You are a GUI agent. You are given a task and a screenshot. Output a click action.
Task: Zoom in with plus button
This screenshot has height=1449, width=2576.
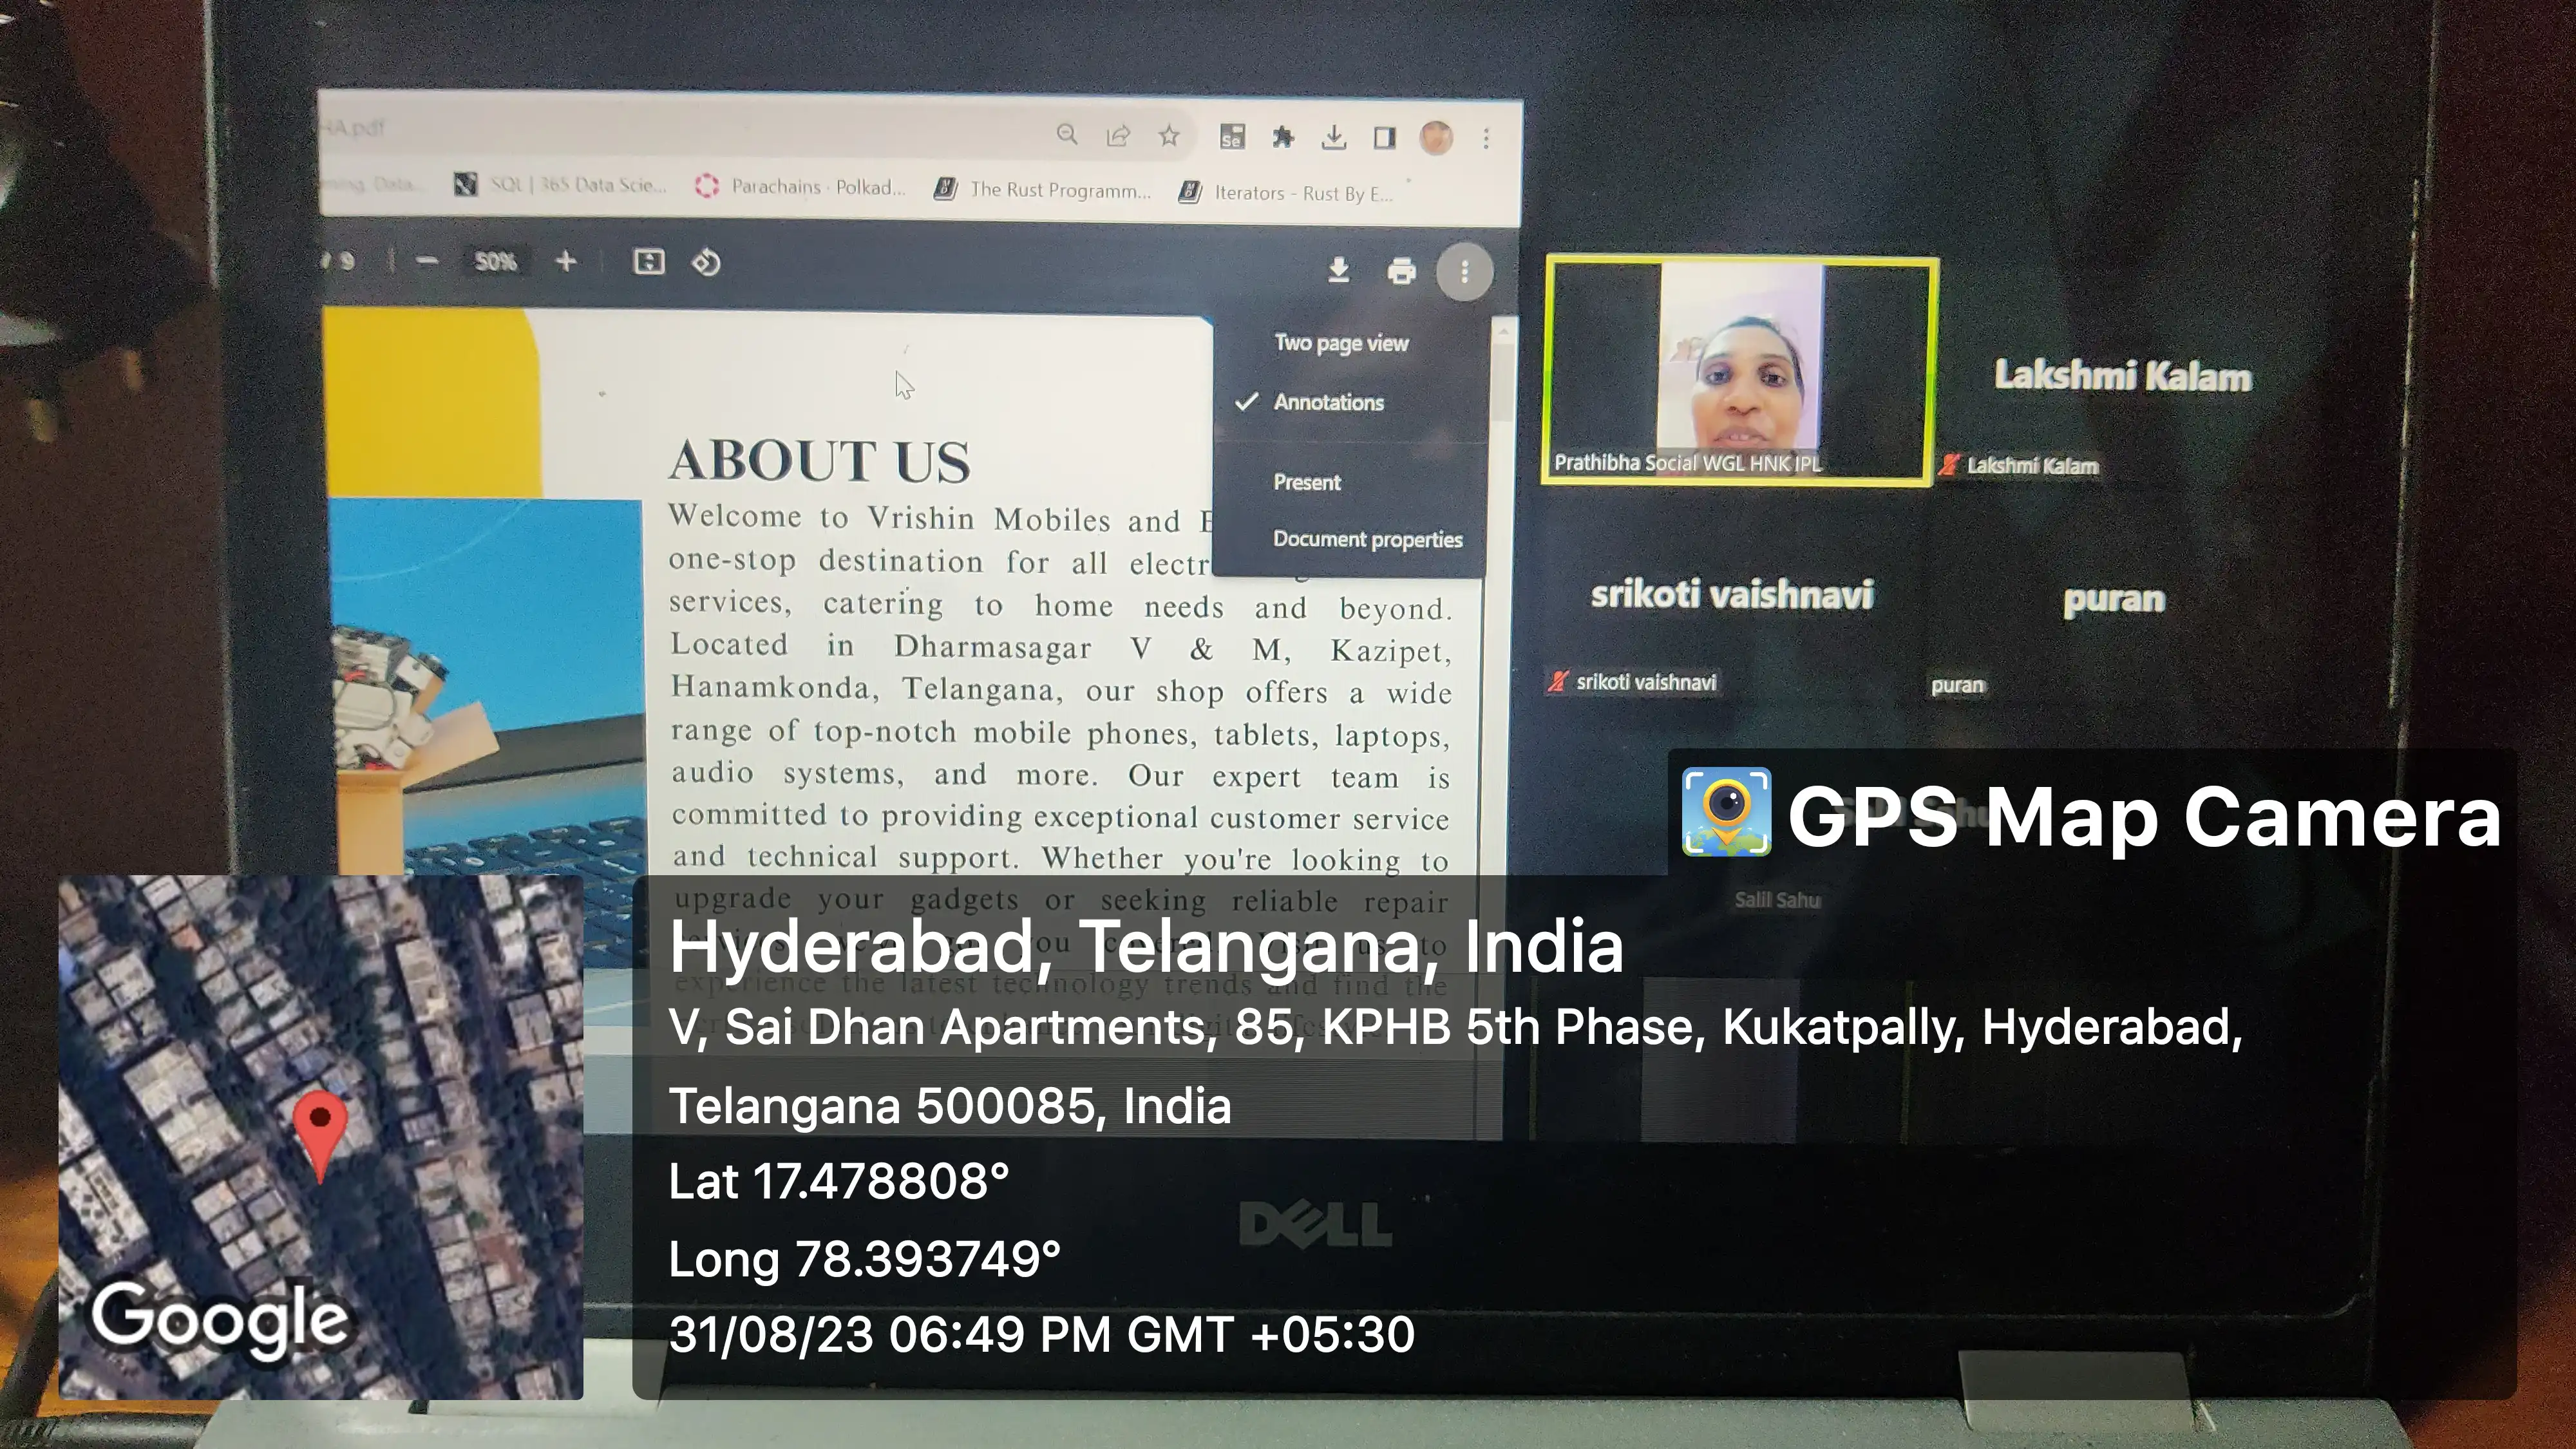tap(566, 262)
